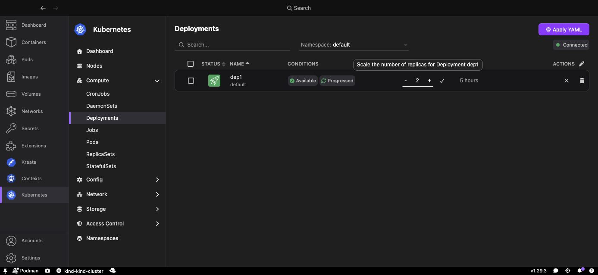Click the top Search bar
Screen dimensions: 598x275
click(x=299, y=8)
